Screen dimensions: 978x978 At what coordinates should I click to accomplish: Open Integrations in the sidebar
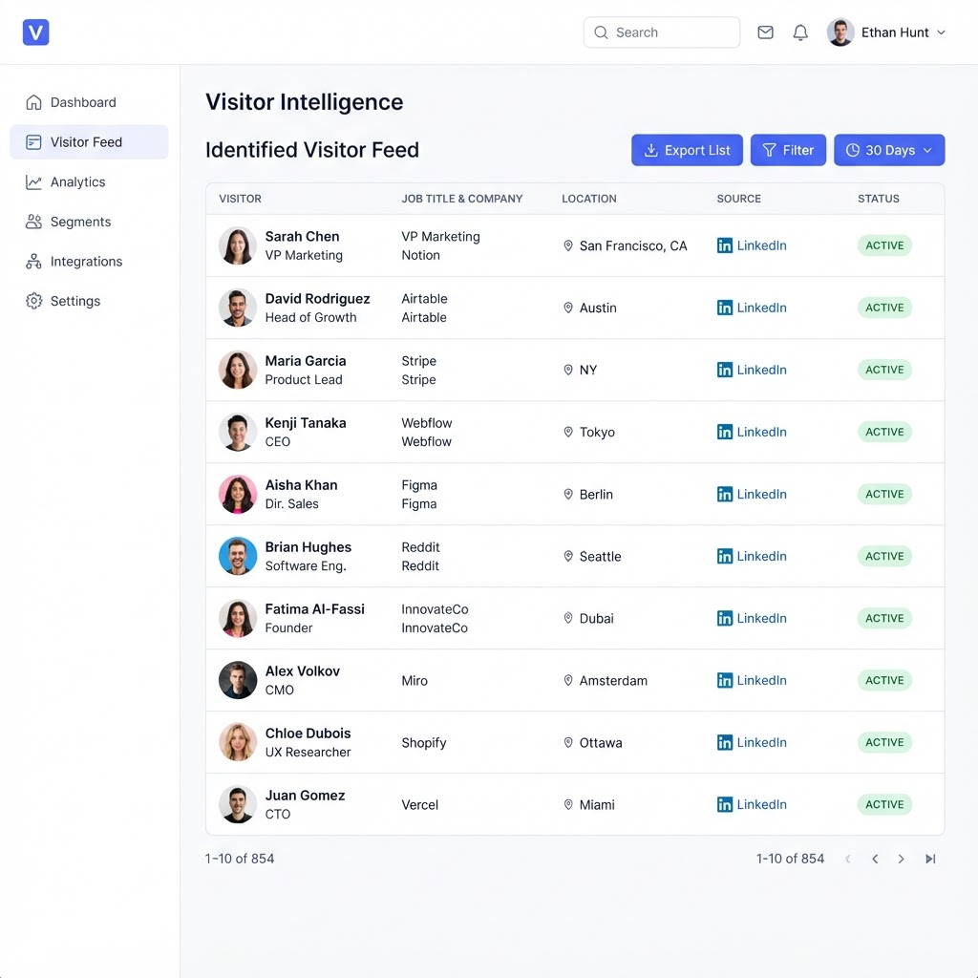pos(89,262)
